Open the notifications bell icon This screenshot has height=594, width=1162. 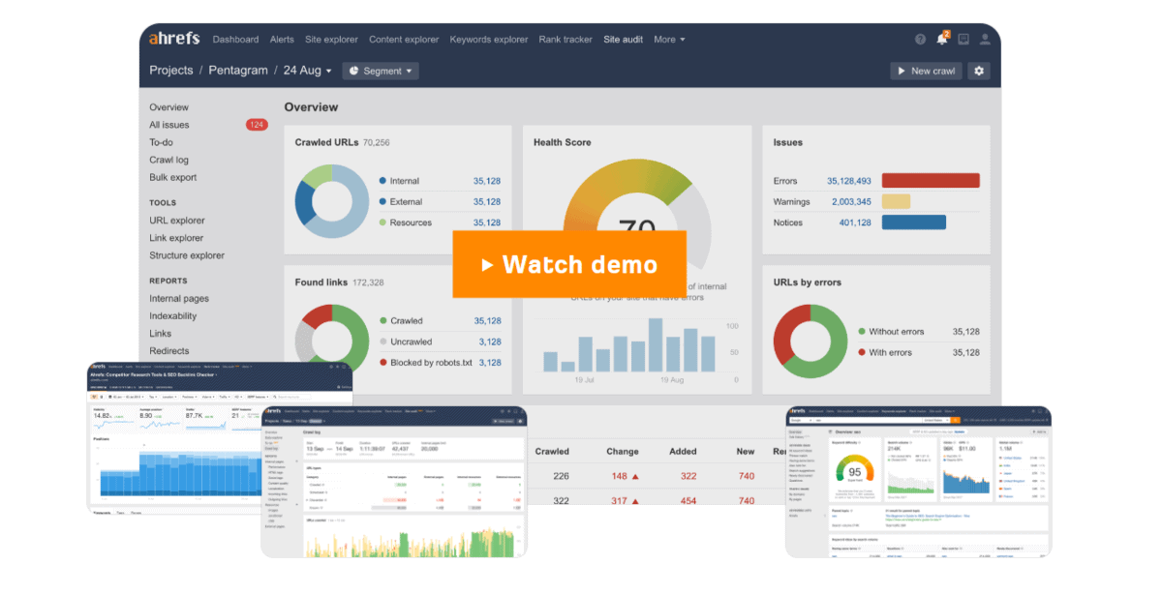point(942,39)
